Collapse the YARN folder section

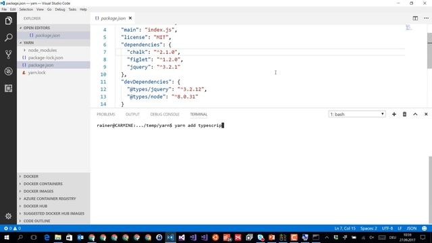click(53, 43)
